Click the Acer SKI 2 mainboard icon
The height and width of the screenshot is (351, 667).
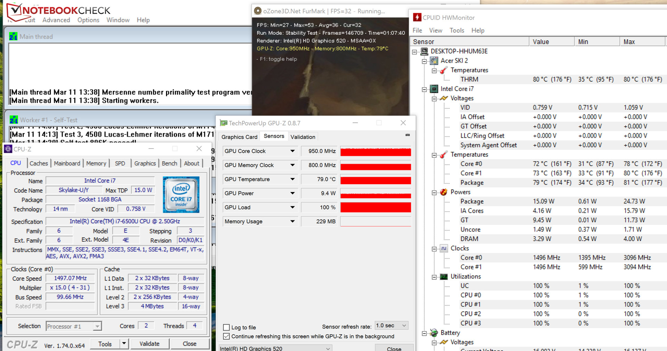click(434, 61)
